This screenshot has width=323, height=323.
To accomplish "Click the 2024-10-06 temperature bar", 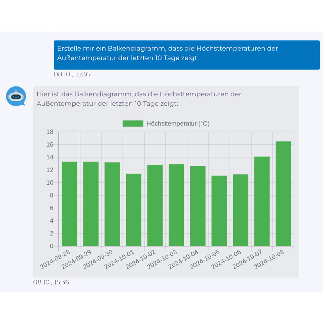I will click(240, 210).
